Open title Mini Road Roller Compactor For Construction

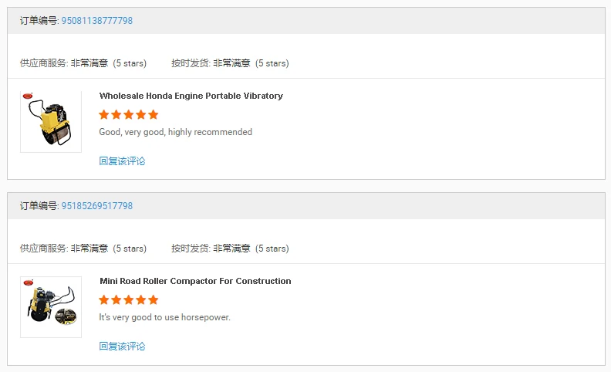195,281
